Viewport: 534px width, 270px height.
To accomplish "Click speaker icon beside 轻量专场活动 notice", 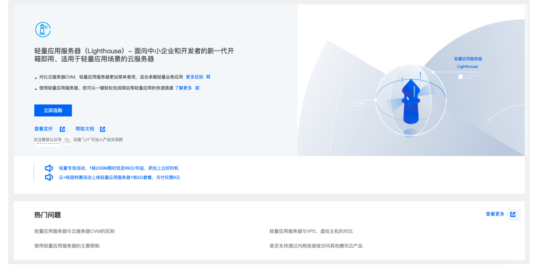I will click(49, 168).
